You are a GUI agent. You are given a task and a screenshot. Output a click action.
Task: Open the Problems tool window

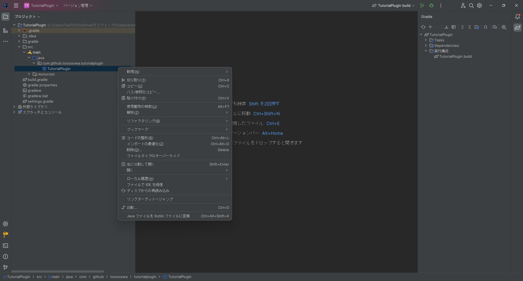pyautogui.click(x=5, y=256)
